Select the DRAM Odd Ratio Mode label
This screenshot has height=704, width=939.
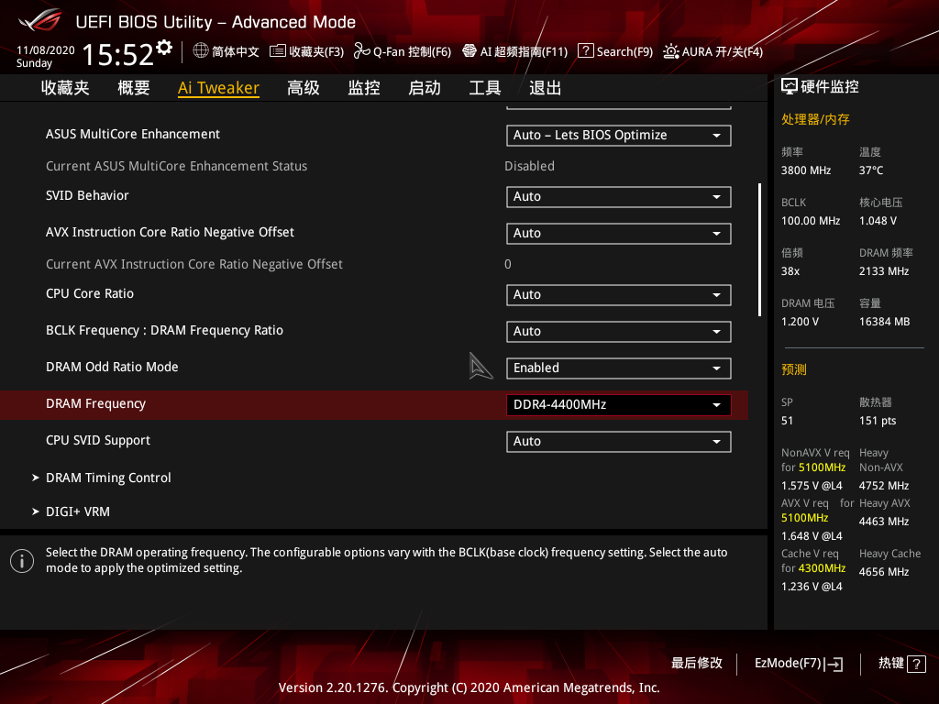click(x=112, y=367)
